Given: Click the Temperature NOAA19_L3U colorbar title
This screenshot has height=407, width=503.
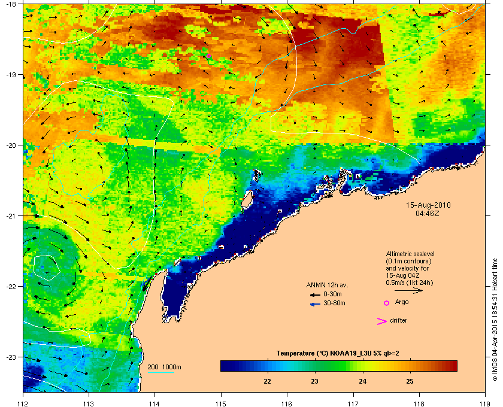Looking at the screenshot, I should pyautogui.click(x=338, y=354).
